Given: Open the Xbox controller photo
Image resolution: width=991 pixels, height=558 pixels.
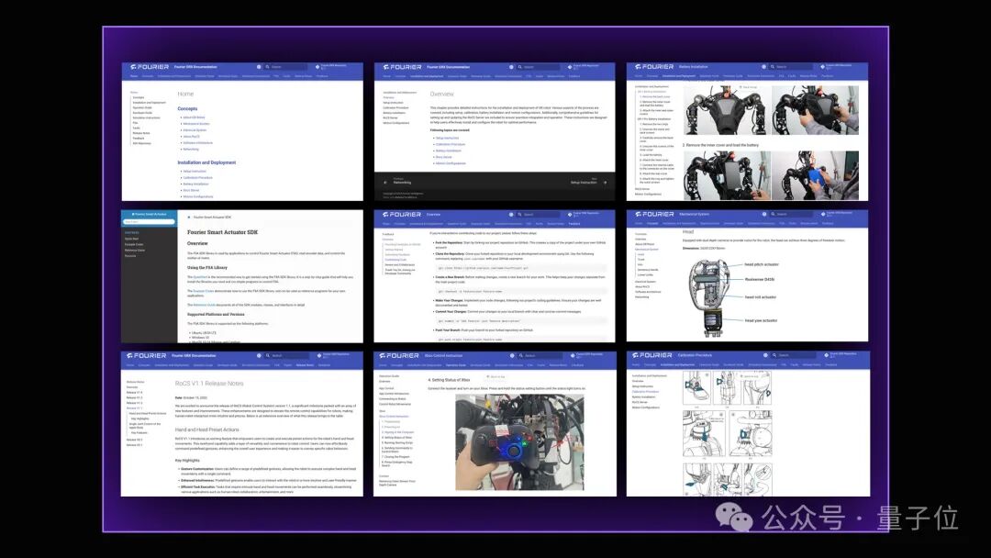Looking at the screenshot, I should click(x=519, y=442).
